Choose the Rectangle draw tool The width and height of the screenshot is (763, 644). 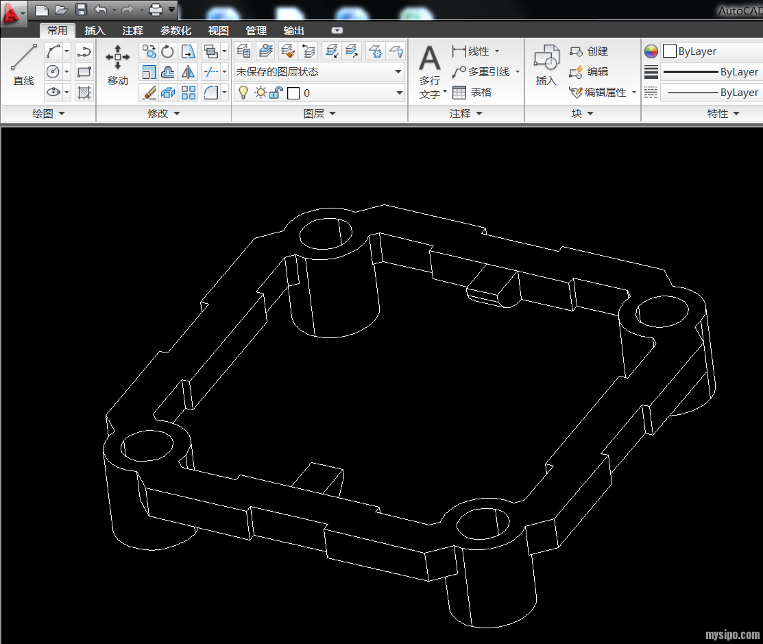point(84,72)
